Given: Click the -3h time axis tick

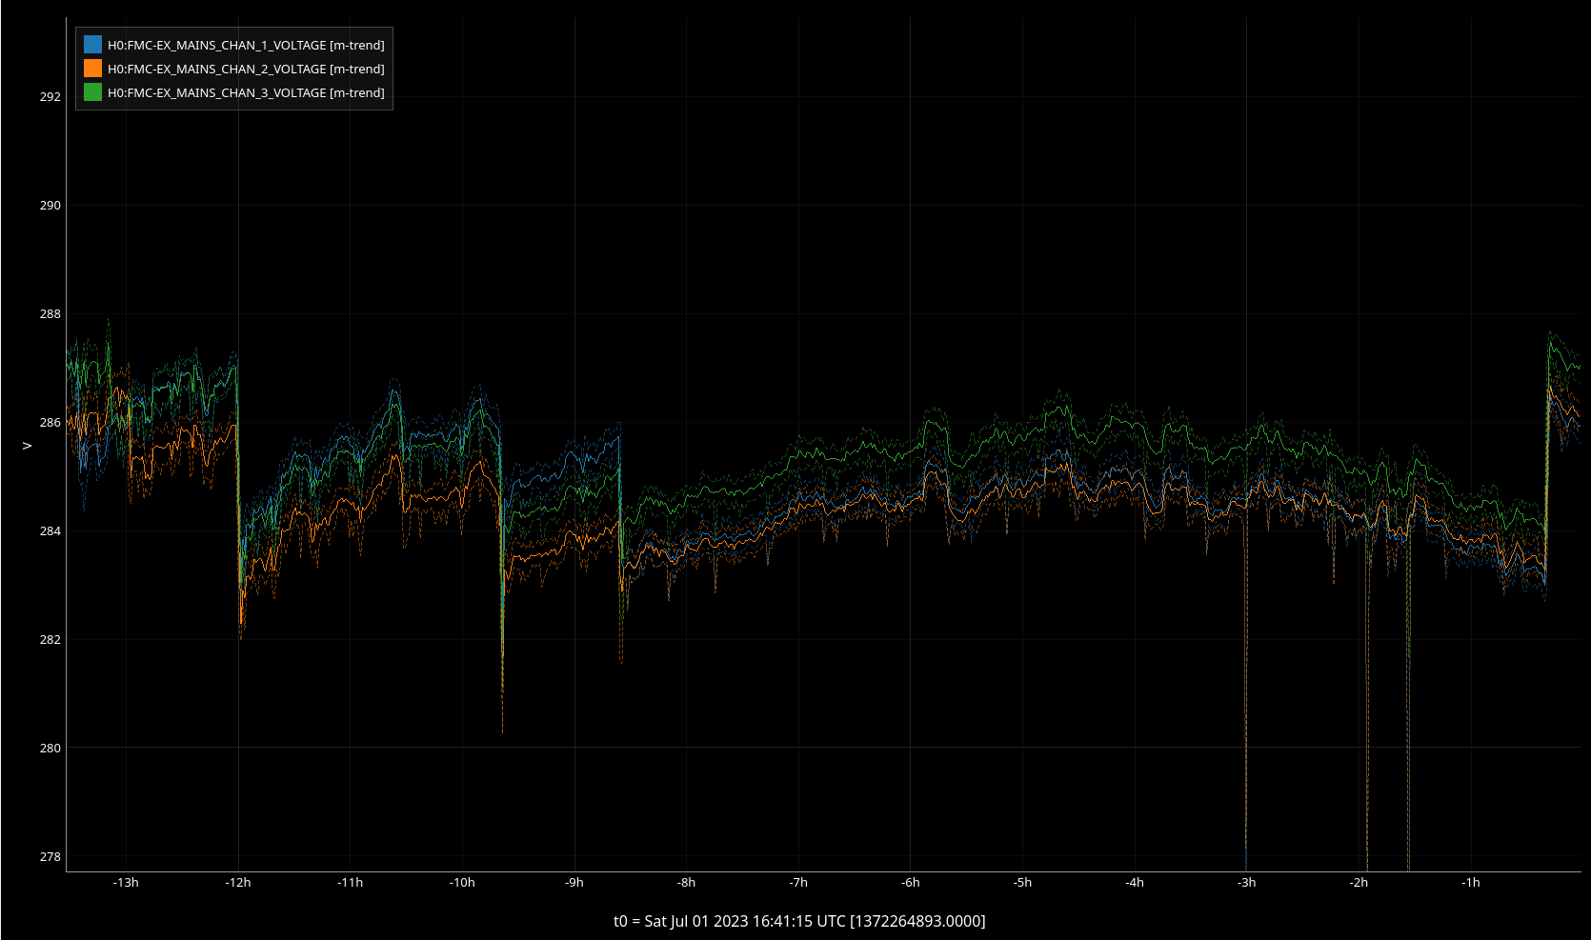Looking at the screenshot, I should click(1247, 883).
